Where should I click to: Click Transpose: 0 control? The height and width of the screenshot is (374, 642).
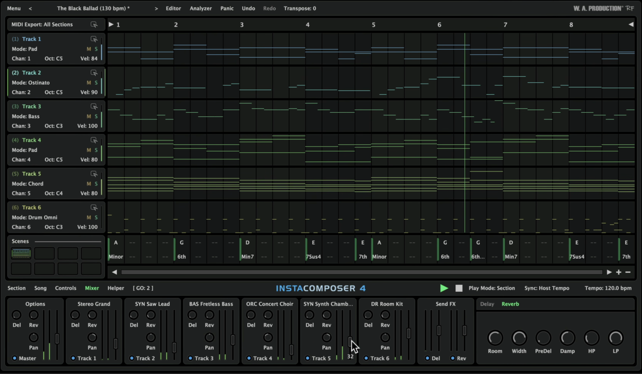coord(300,9)
